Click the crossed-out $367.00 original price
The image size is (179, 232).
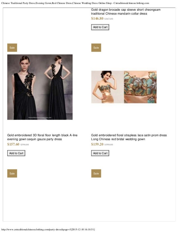pyautogui.click(x=109, y=19)
